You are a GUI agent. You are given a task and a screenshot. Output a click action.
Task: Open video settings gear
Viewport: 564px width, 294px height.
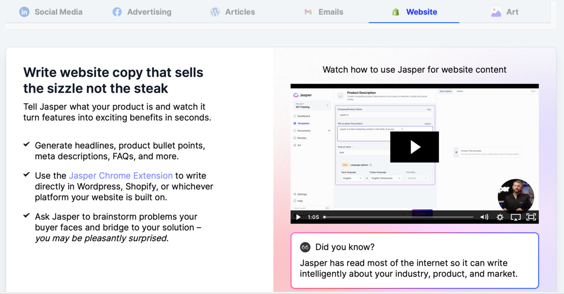[x=500, y=217]
